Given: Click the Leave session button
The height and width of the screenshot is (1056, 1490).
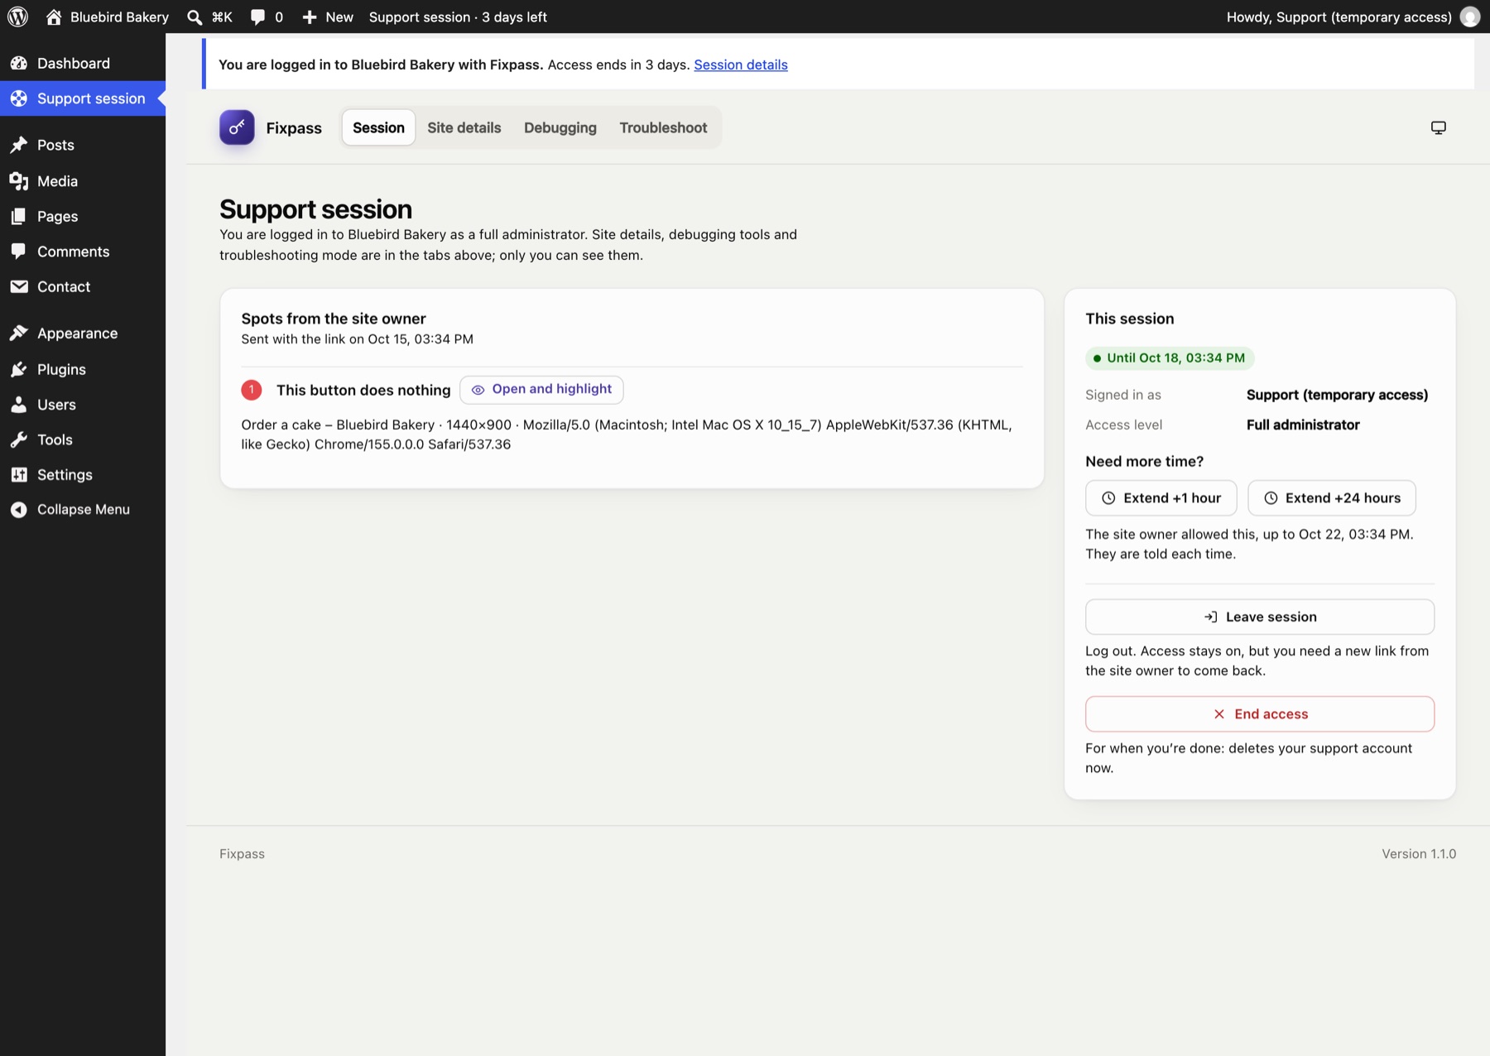Looking at the screenshot, I should 1260,617.
